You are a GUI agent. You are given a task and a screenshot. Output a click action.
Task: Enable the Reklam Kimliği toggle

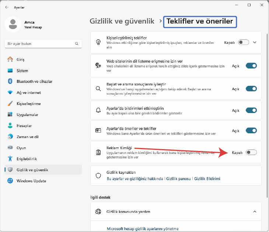(251, 152)
